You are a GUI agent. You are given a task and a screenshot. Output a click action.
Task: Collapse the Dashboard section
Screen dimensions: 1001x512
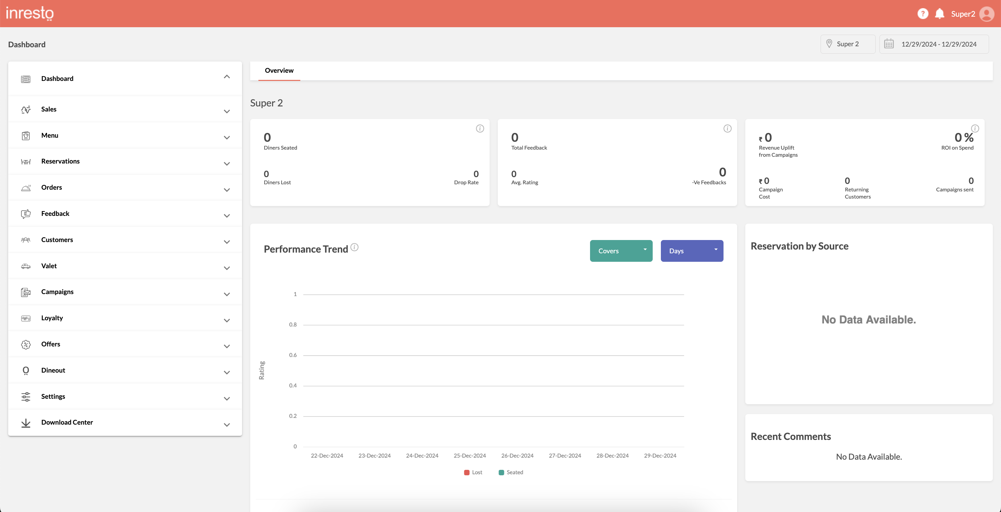227,77
